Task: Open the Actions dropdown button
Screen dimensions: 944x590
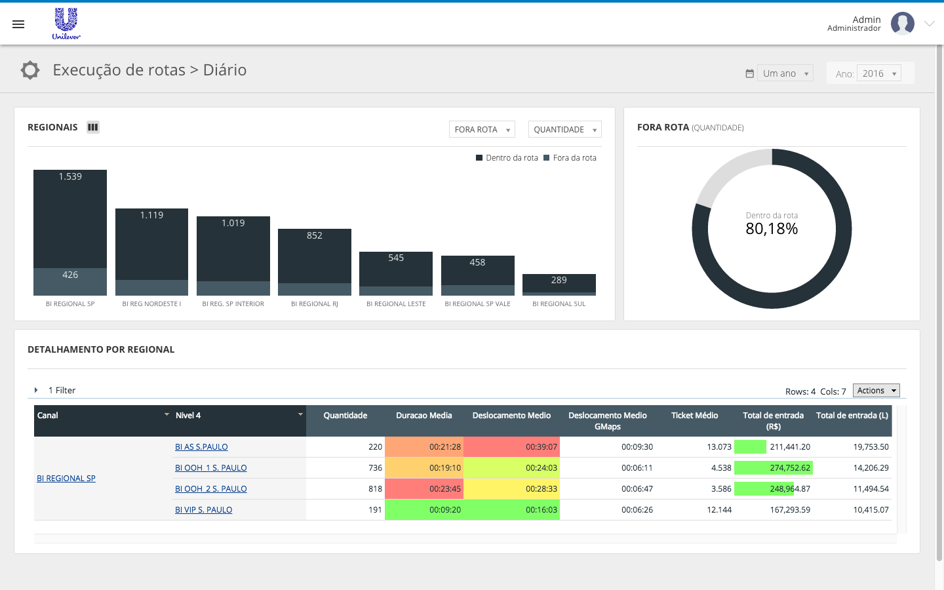Action: 876,390
